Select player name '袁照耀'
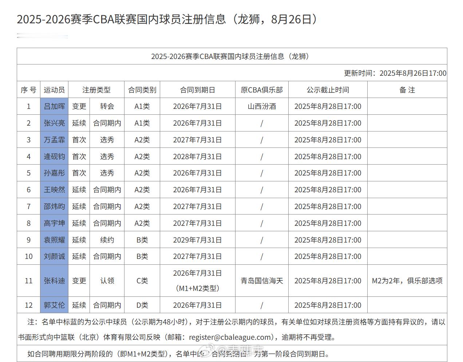This screenshot has width=463, height=362. 54,240
